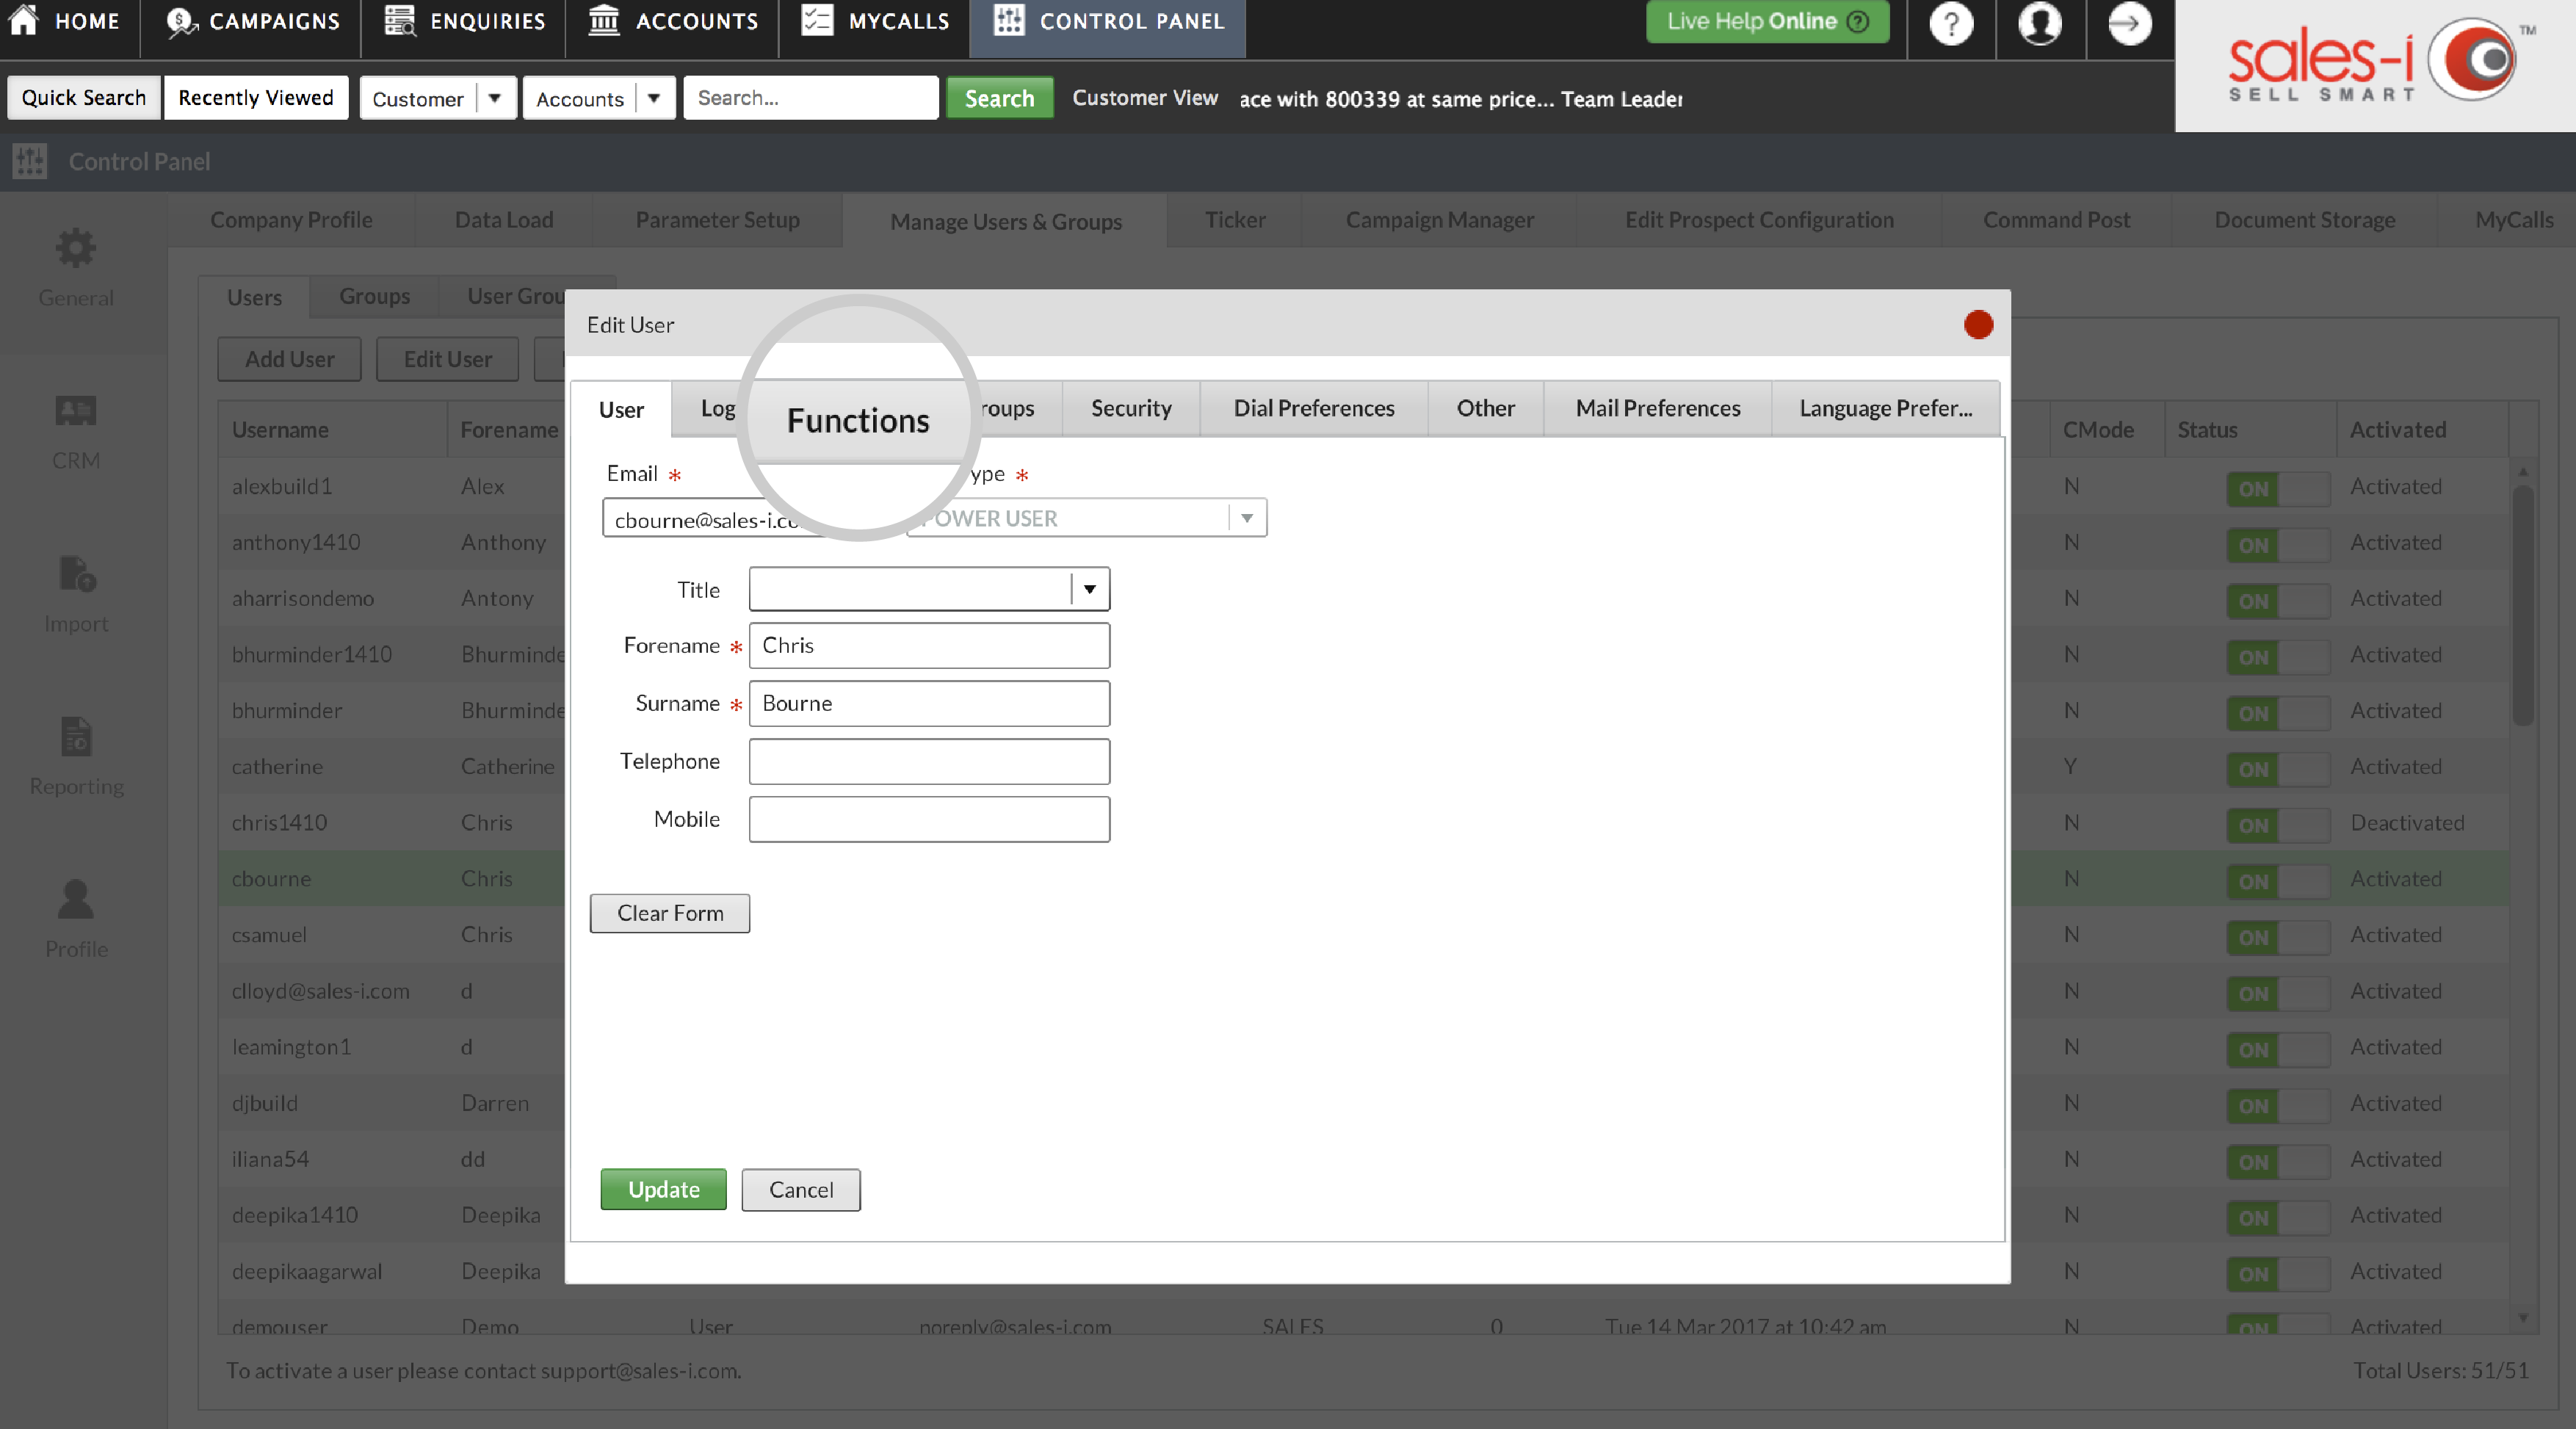2576x1429 pixels.
Task: Click the Forename input field
Action: [929, 644]
